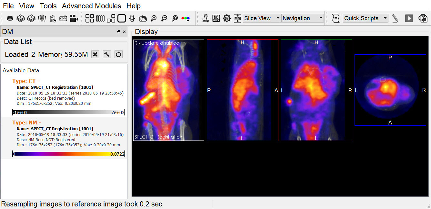431x209 pixels.
Task: Switch to the 2x2 grid layout
Action: click(x=90, y=18)
